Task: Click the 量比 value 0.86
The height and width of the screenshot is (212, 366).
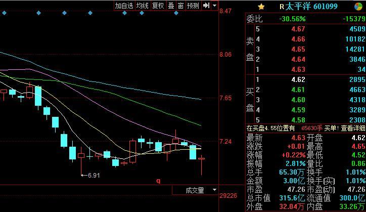Action: click(x=358, y=163)
